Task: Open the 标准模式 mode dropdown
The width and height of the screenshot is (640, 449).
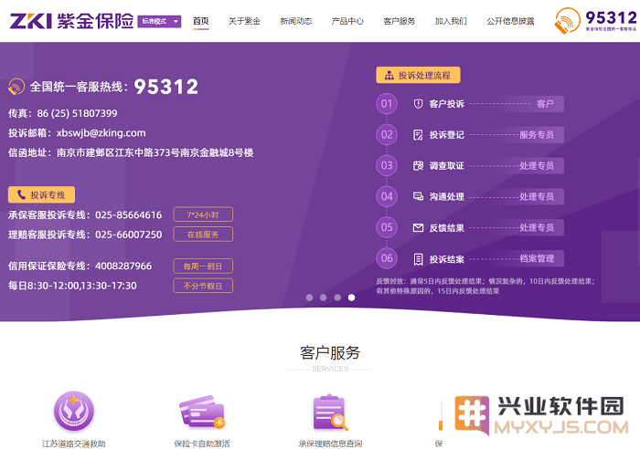Action: pyautogui.click(x=159, y=21)
